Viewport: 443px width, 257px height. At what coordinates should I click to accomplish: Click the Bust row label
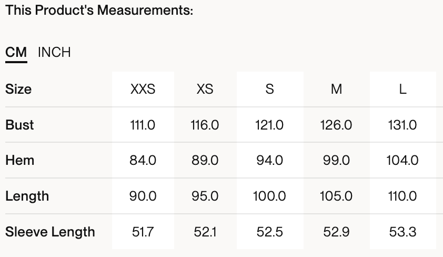coord(19,125)
